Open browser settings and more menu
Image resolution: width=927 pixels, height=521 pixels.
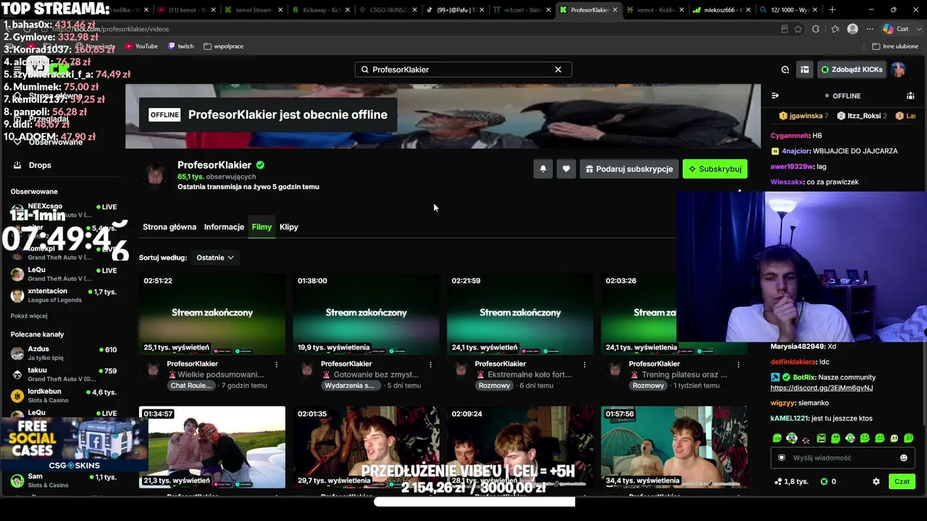click(x=870, y=29)
